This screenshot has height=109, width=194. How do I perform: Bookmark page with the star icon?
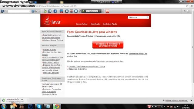pos(187,6)
